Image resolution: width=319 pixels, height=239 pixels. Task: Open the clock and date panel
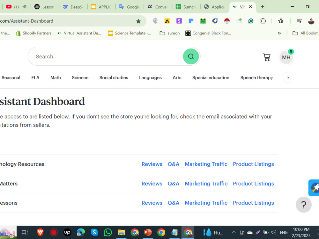coord(301,233)
